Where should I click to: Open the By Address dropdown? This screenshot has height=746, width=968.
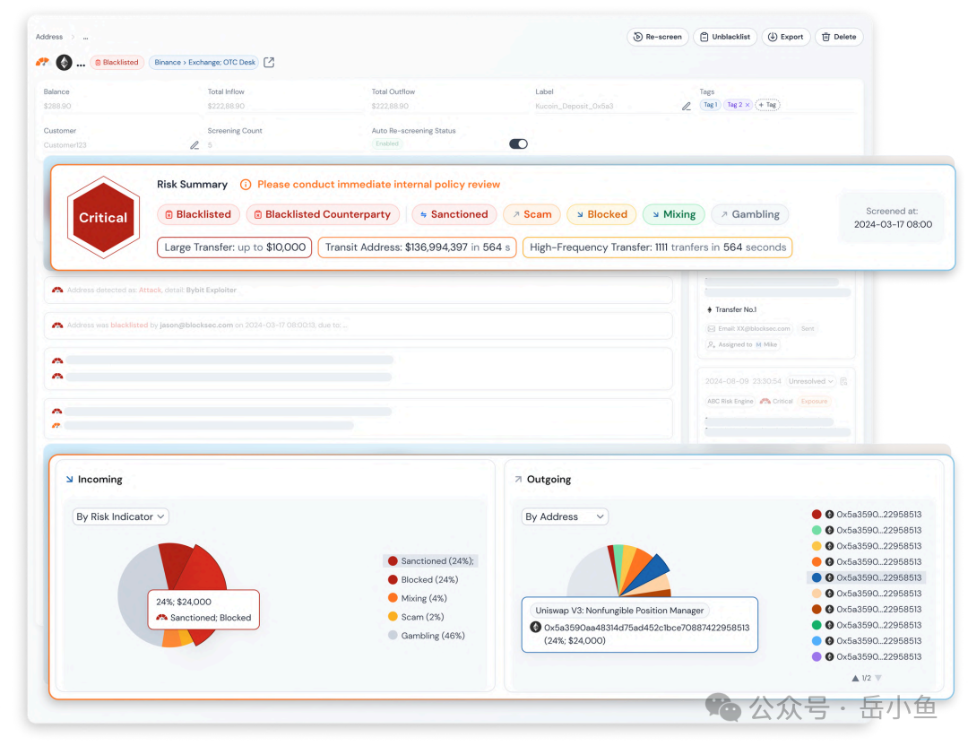click(565, 516)
